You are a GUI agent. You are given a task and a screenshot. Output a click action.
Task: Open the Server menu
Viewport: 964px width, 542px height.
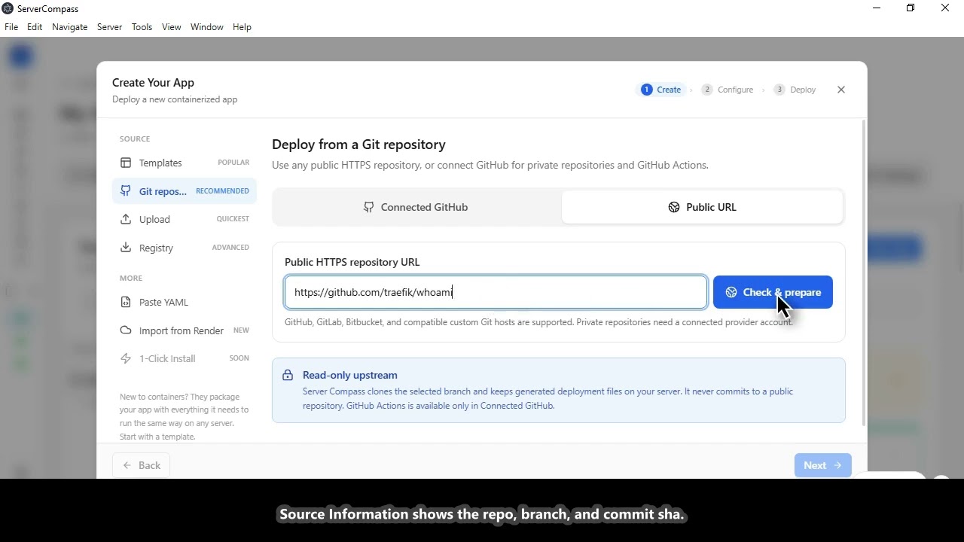pyautogui.click(x=109, y=27)
